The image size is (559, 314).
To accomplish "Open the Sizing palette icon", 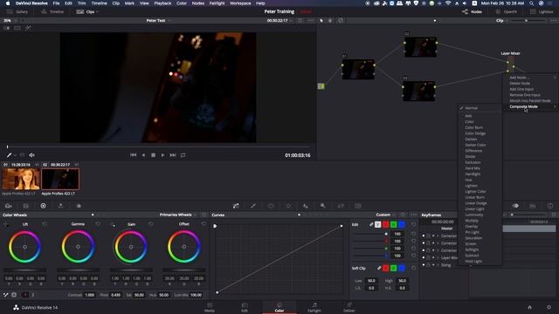I will 341,206.
